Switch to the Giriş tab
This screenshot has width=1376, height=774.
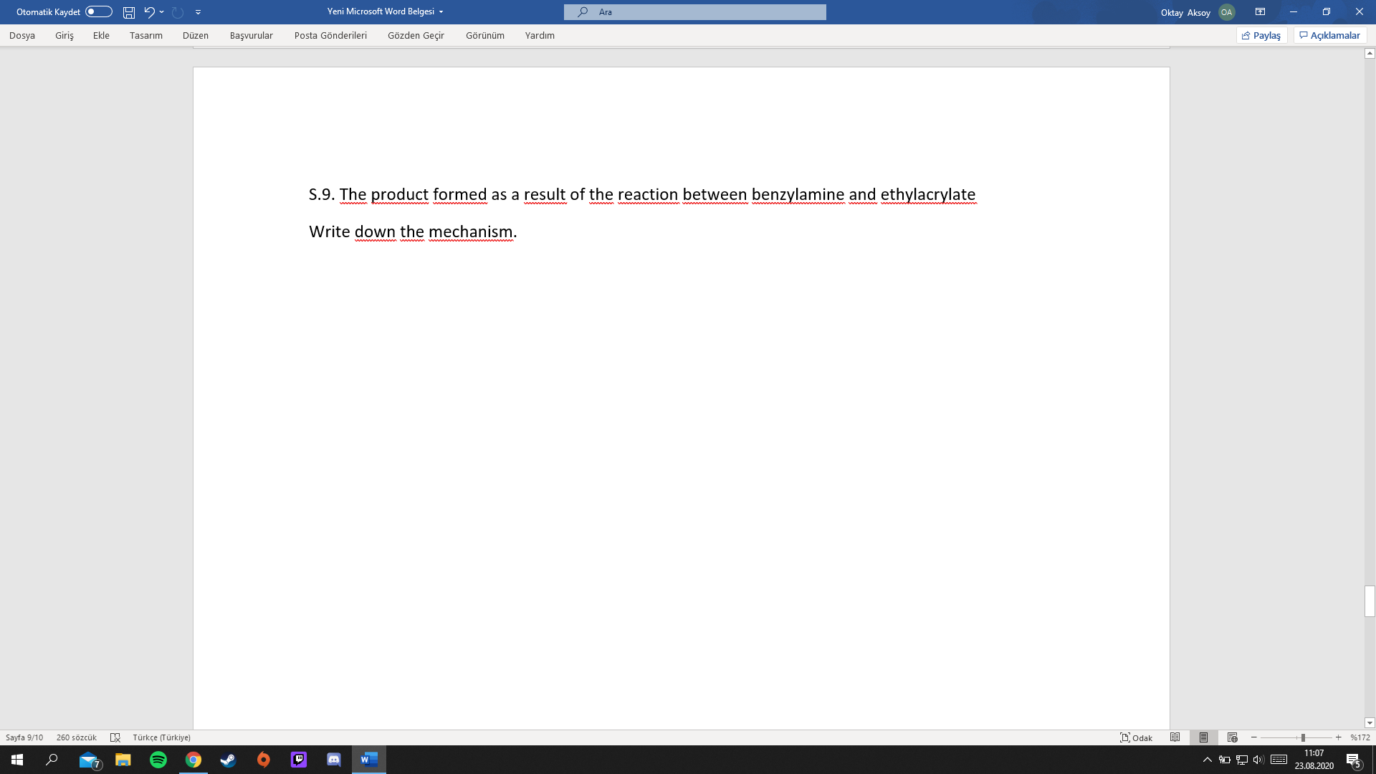tap(64, 35)
